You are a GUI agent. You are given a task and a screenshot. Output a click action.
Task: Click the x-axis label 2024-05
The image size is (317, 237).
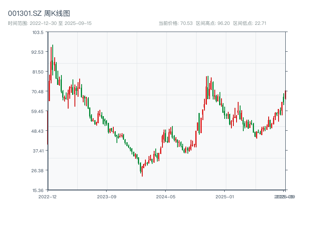tap(166, 197)
